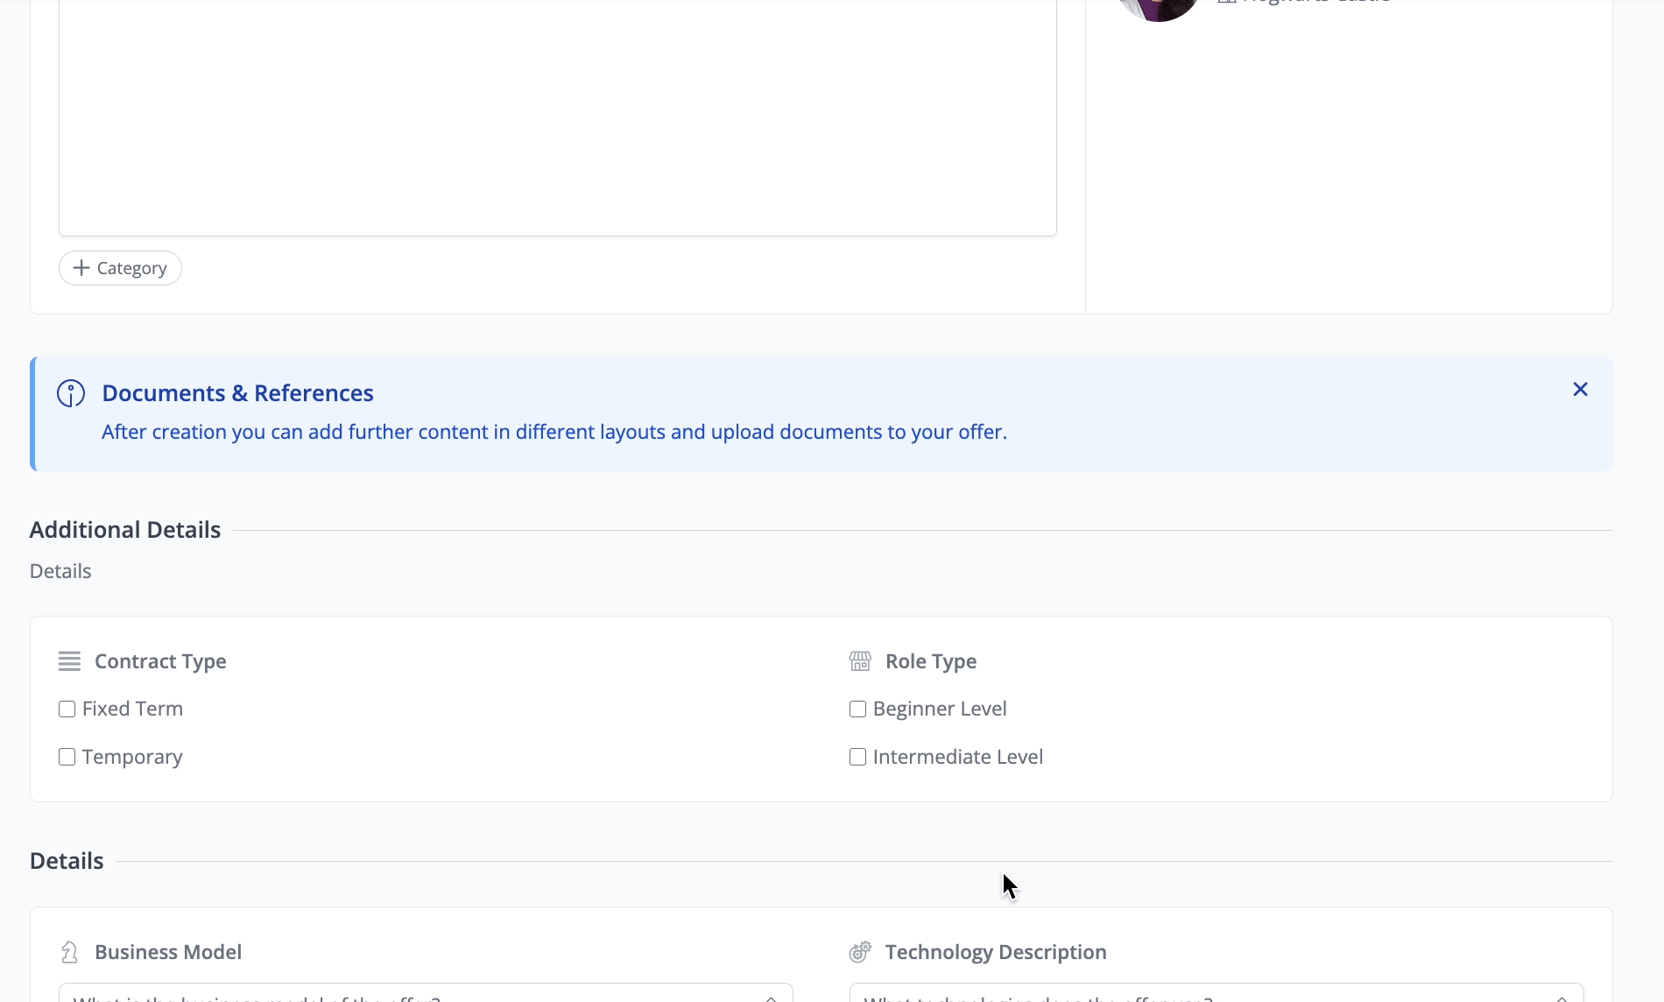The image size is (1664, 1002).
Task: Click the info icon beside Documents & References
Action: coord(71,393)
